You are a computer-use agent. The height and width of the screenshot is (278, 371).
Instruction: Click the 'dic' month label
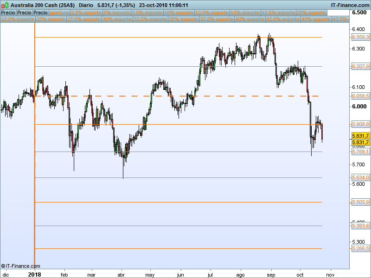pos(6,275)
